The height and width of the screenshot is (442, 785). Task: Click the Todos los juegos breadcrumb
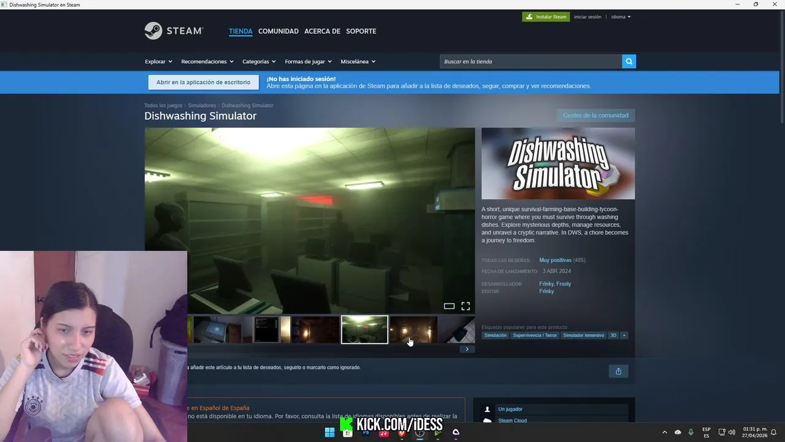click(x=163, y=106)
